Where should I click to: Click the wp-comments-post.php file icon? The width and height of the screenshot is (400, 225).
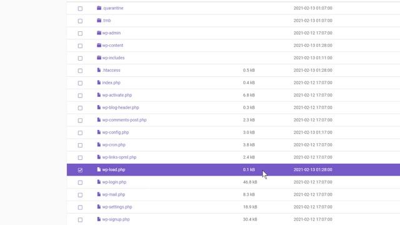click(x=99, y=119)
